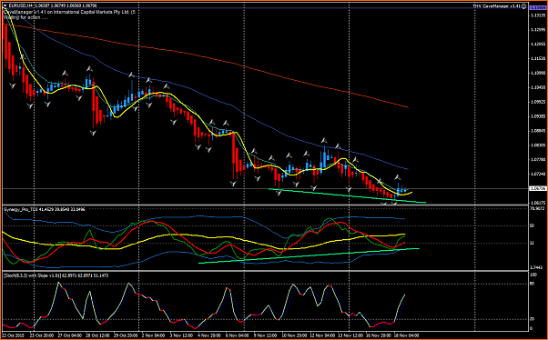Click the 3 Nov 12:00 time label
The image size is (548, 340).
(x=181, y=335)
